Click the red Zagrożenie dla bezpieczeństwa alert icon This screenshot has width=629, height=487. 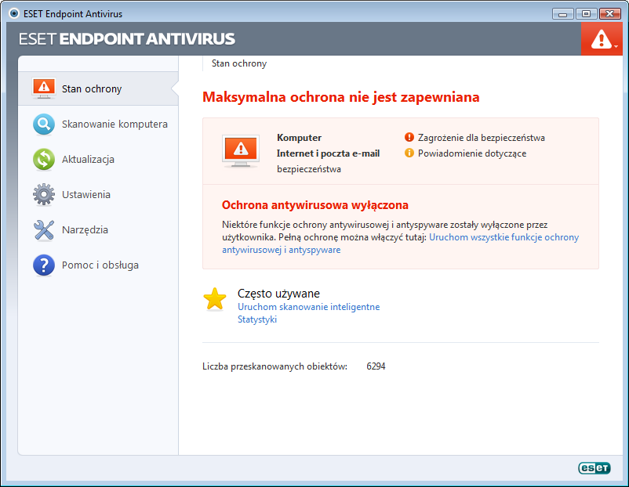[x=409, y=137]
